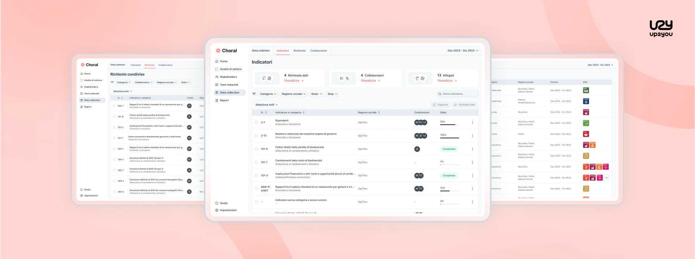Open Temi materiali in center window sidebar

coord(227,85)
